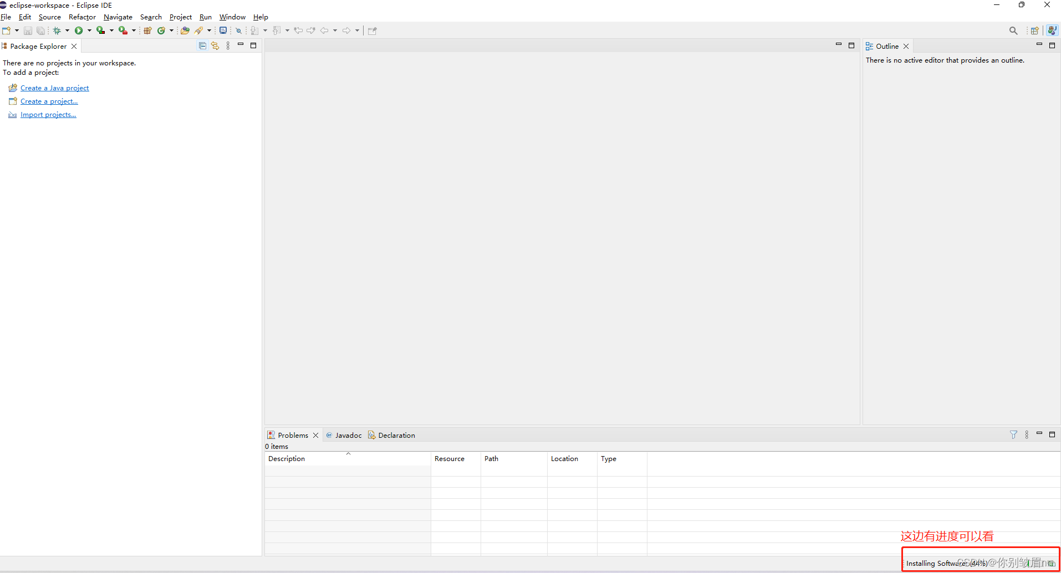Click the Import projects link

click(x=48, y=114)
